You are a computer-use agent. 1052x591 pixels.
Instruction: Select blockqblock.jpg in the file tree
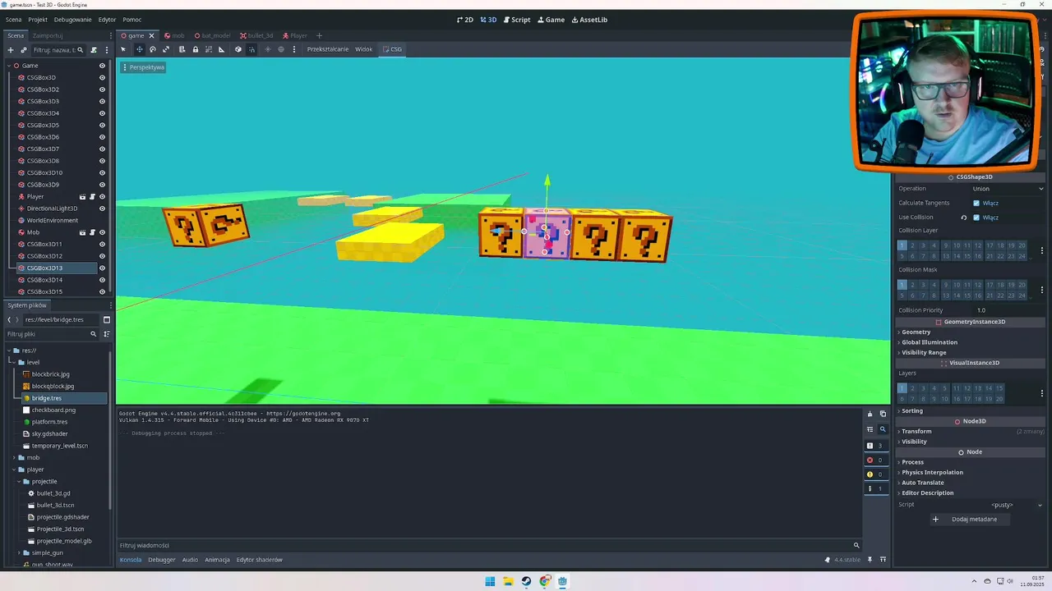tap(53, 386)
